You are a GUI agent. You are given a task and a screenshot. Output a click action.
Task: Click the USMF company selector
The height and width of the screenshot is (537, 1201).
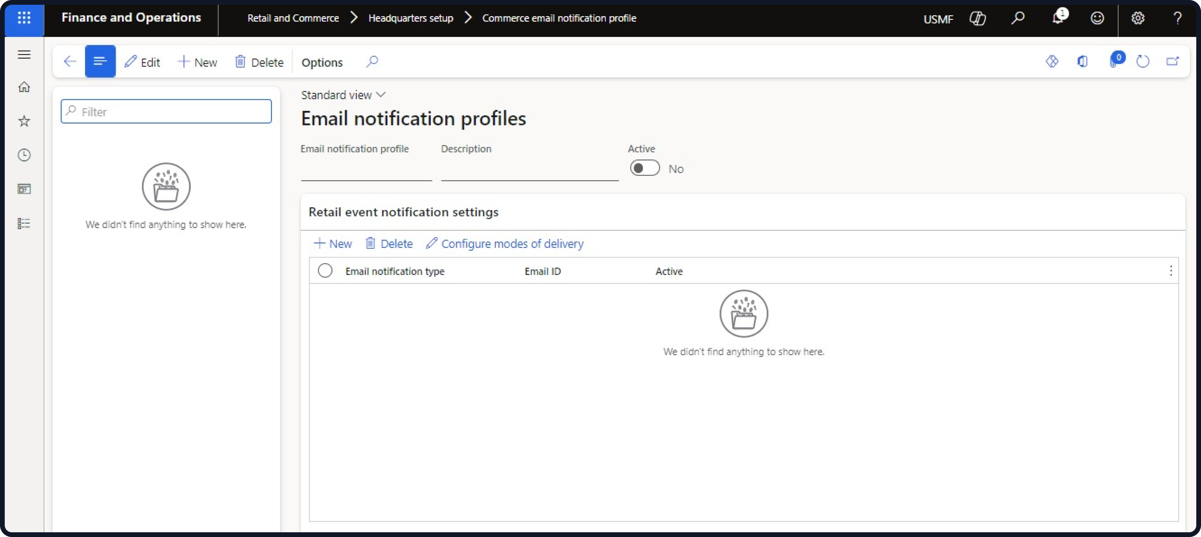pos(938,19)
